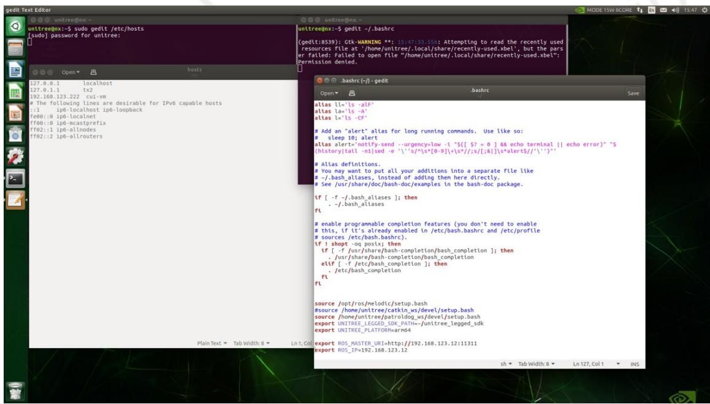Click the '192.168.123.222 cui-vm' hosts line

click(68, 96)
